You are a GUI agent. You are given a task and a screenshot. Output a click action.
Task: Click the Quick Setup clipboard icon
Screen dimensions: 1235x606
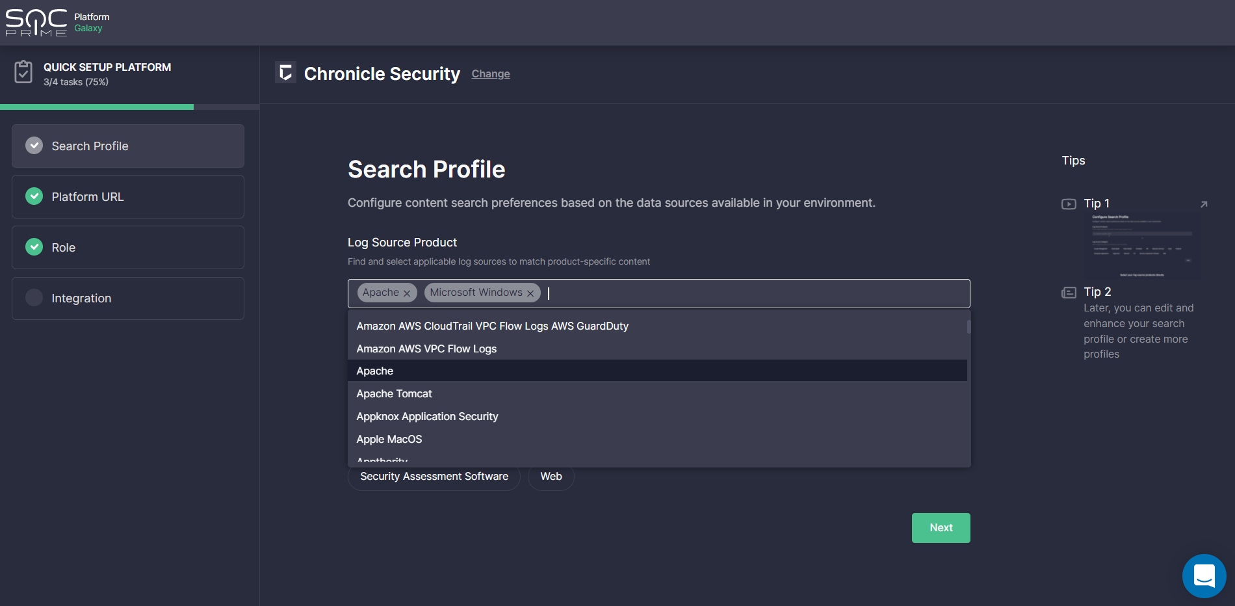tap(23, 72)
